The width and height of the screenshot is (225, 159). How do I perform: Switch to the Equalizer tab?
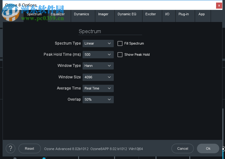coord(59,16)
